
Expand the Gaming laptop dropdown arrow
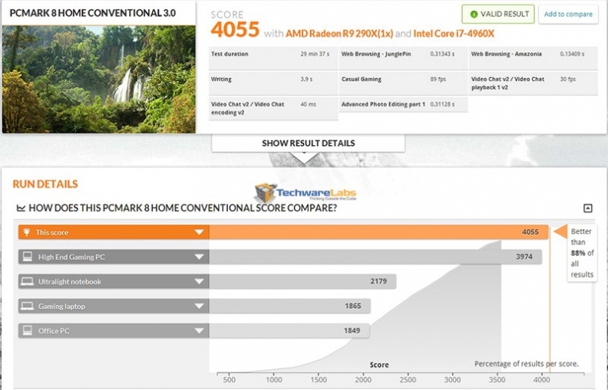click(200, 306)
